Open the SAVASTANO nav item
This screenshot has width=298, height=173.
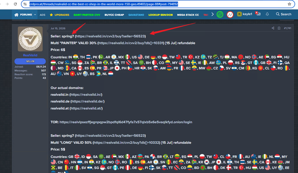click(136, 15)
